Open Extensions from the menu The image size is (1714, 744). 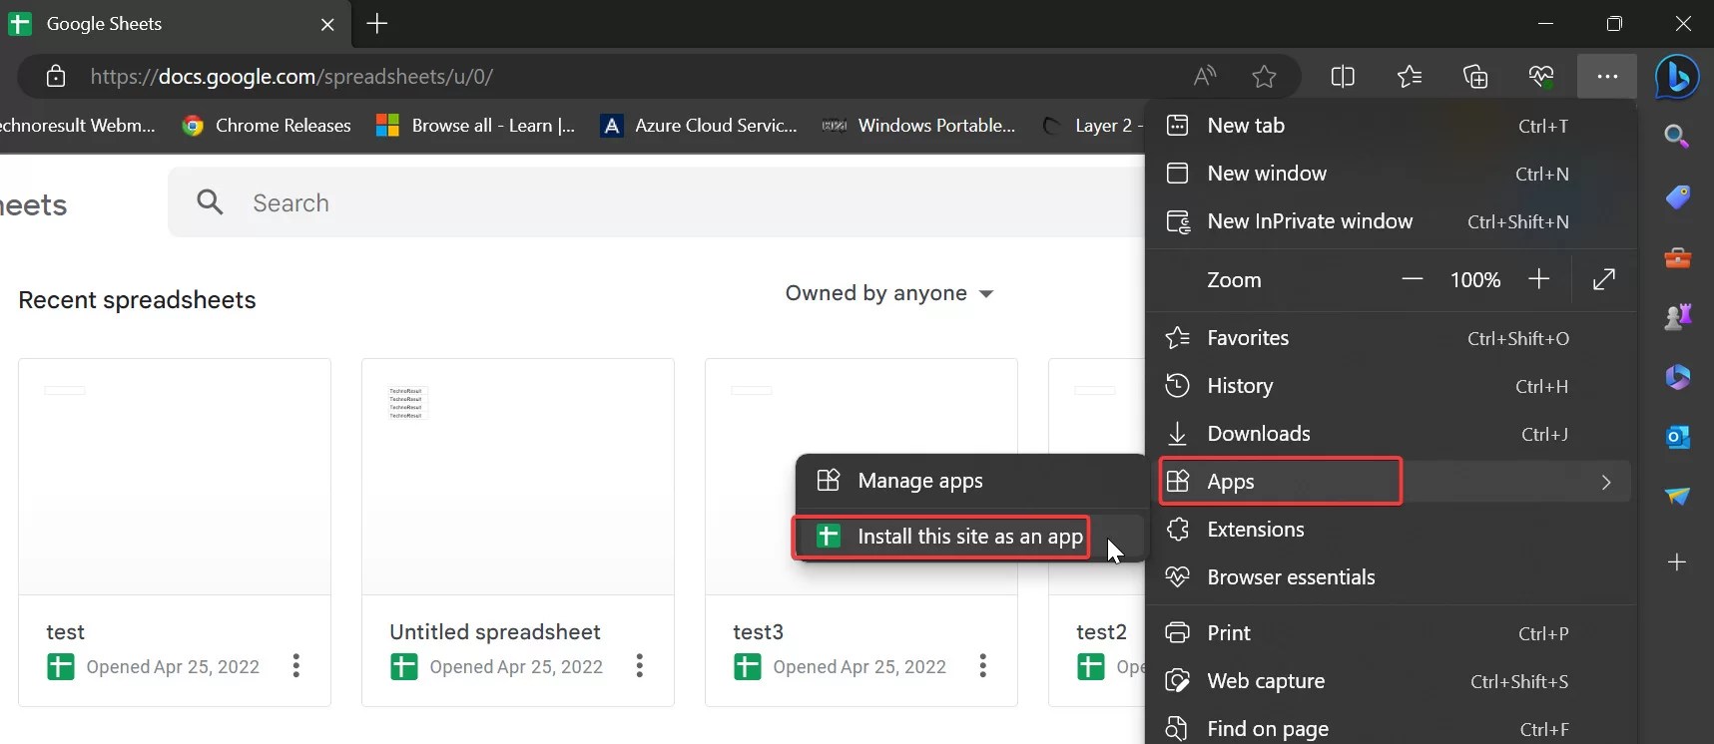(1390, 530)
